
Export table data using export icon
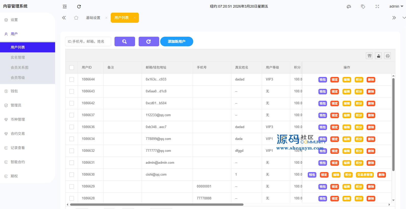[x=379, y=56]
